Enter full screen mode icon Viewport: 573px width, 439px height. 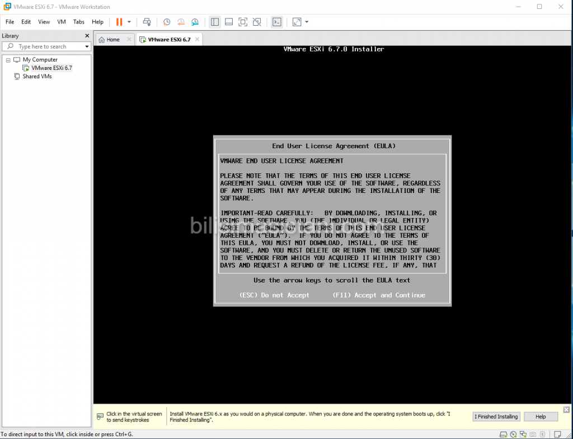[243, 22]
